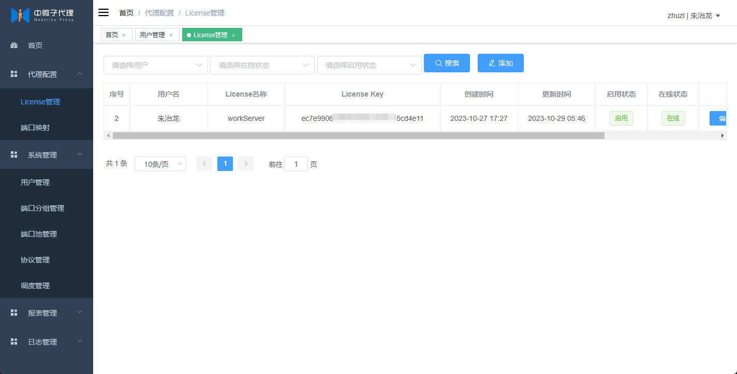Click the dashboard icon beside 首页
Screen dimensions: 737x374
[x=14, y=45]
